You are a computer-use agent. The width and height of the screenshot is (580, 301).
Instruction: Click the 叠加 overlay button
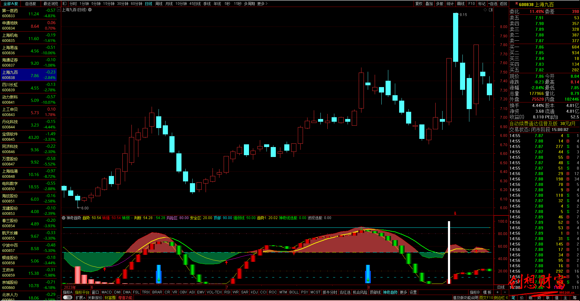point(429,4)
